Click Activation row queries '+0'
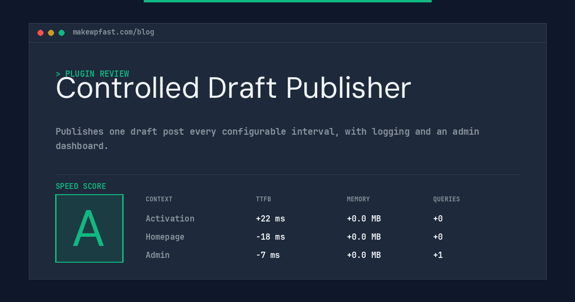Screen dimensions: 575x302 click(438, 219)
